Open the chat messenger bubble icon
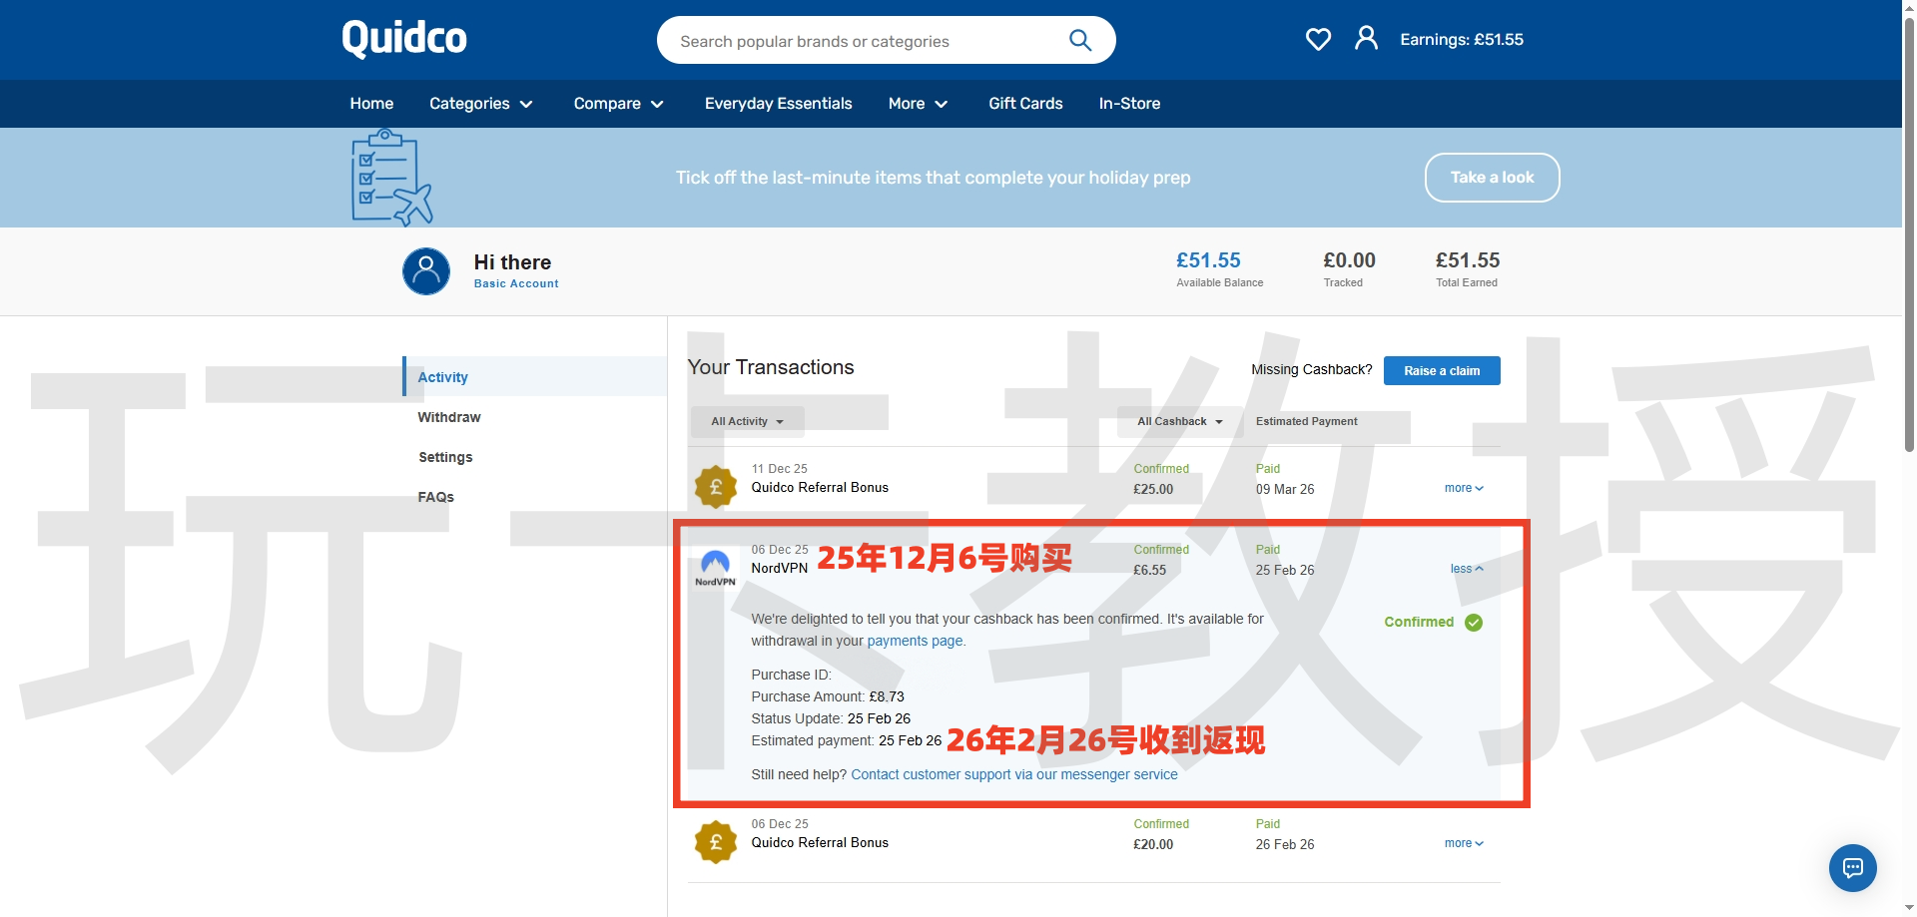Image resolution: width=1917 pixels, height=917 pixels. [x=1853, y=868]
